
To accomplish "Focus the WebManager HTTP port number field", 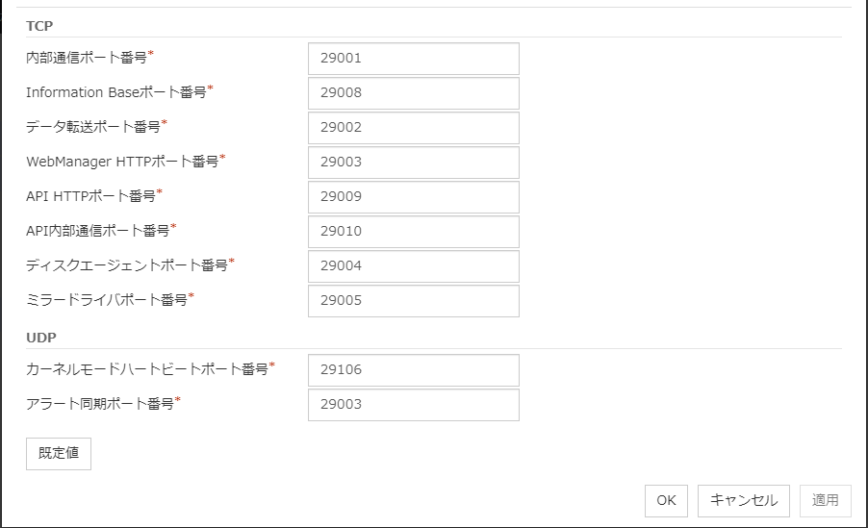I will [x=413, y=162].
